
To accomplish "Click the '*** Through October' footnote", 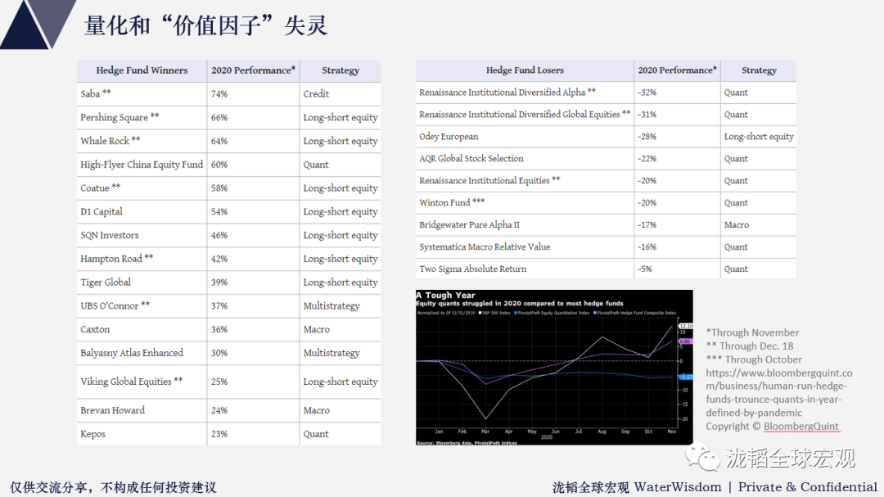I will [x=754, y=359].
